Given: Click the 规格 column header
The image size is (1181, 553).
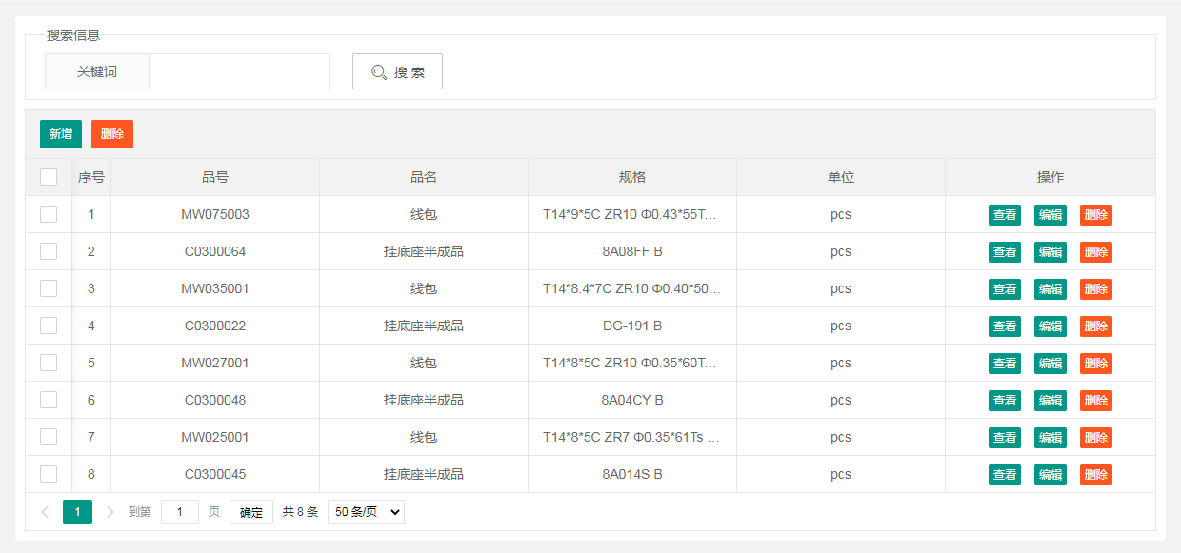Looking at the screenshot, I should [632, 177].
